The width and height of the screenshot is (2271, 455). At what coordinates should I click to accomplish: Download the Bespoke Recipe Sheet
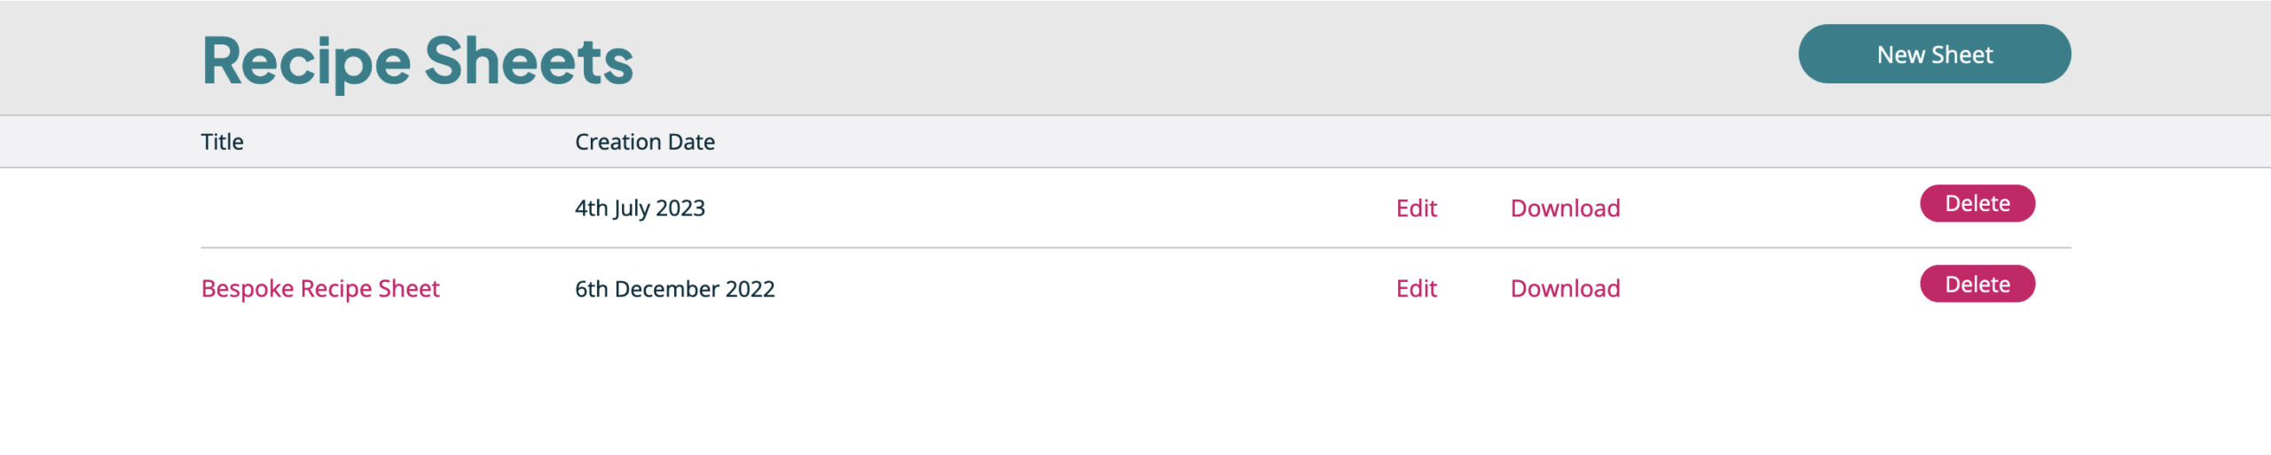(1565, 288)
